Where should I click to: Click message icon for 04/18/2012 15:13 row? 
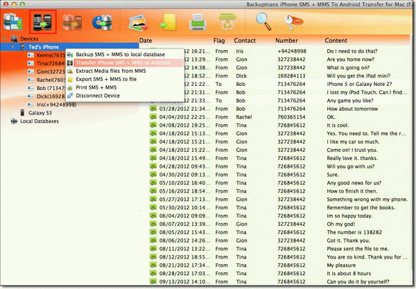click(x=153, y=133)
